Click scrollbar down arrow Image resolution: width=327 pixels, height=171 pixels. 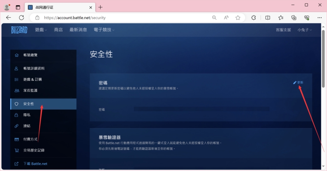(x=323, y=166)
